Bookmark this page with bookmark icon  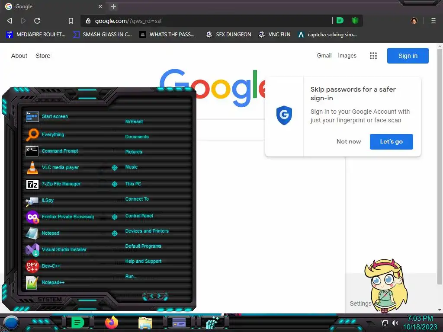coord(71,21)
